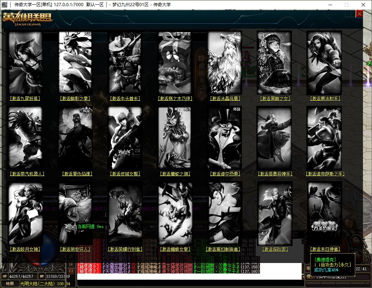Viewport: 372px width, 288px height.
Task: Select the 皮城女警 sniper portrait
Action: coord(125,138)
